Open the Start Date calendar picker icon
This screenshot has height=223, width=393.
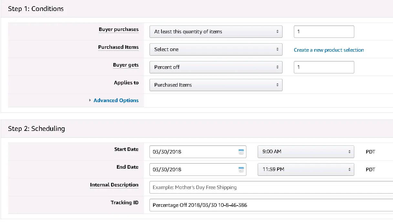[x=241, y=152]
